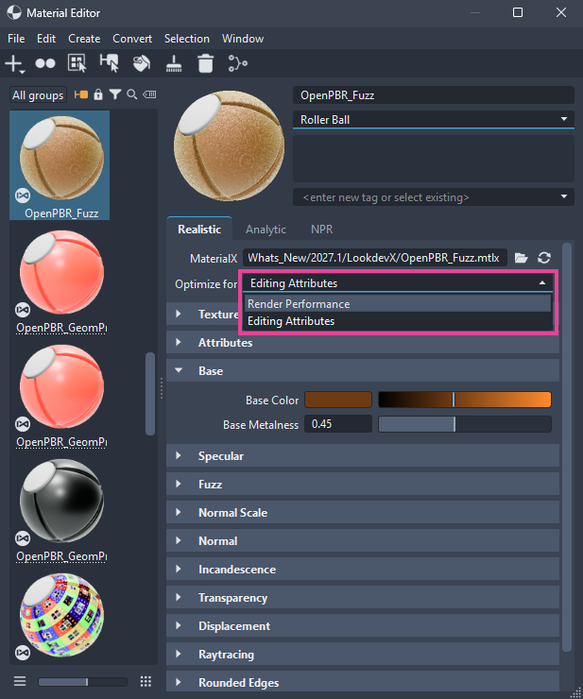Choose Editing Attributes option in list
The image size is (583, 699).
click(398, 321)
